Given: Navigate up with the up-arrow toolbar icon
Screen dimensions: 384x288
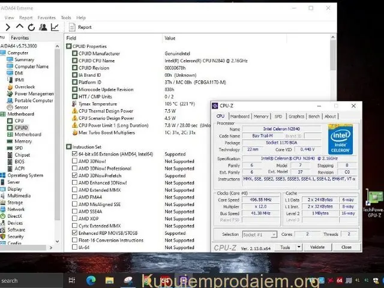Looking at the screenshot, I should tap(19, 27).
